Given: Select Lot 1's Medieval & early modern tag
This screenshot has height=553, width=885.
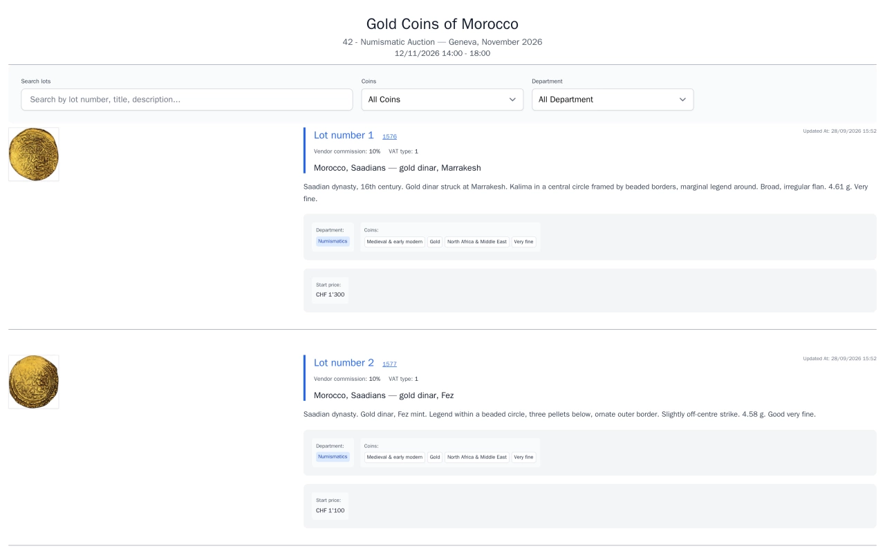Looking at the screenshot, I should click(395, 242).
